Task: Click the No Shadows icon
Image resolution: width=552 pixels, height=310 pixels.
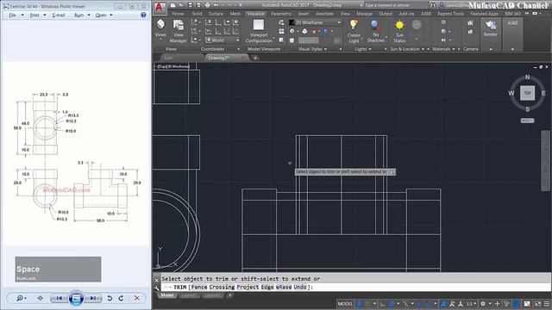Action: pyautogui.click(x=376, y=25)
